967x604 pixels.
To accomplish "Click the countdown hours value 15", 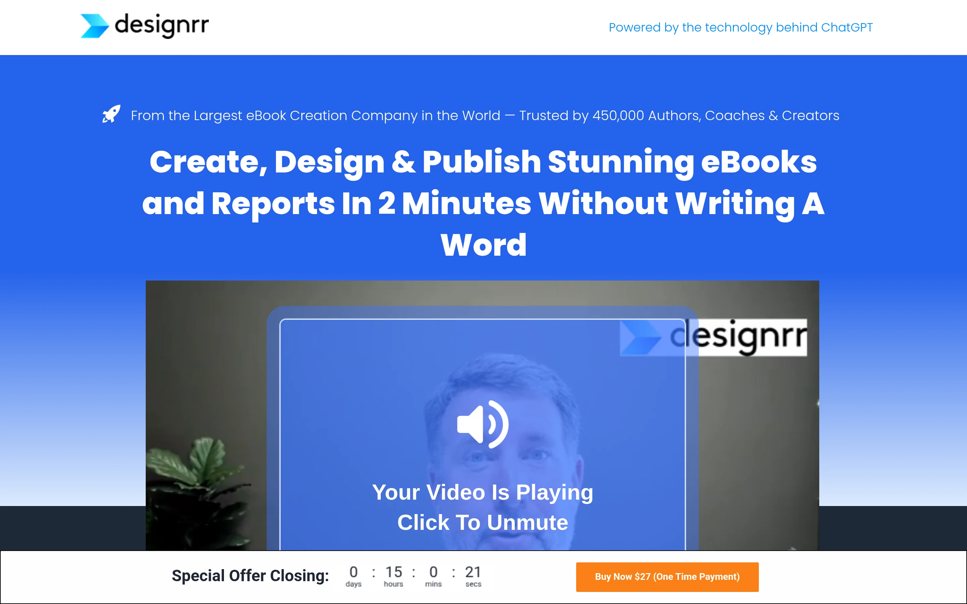I will tap(394, 572).
